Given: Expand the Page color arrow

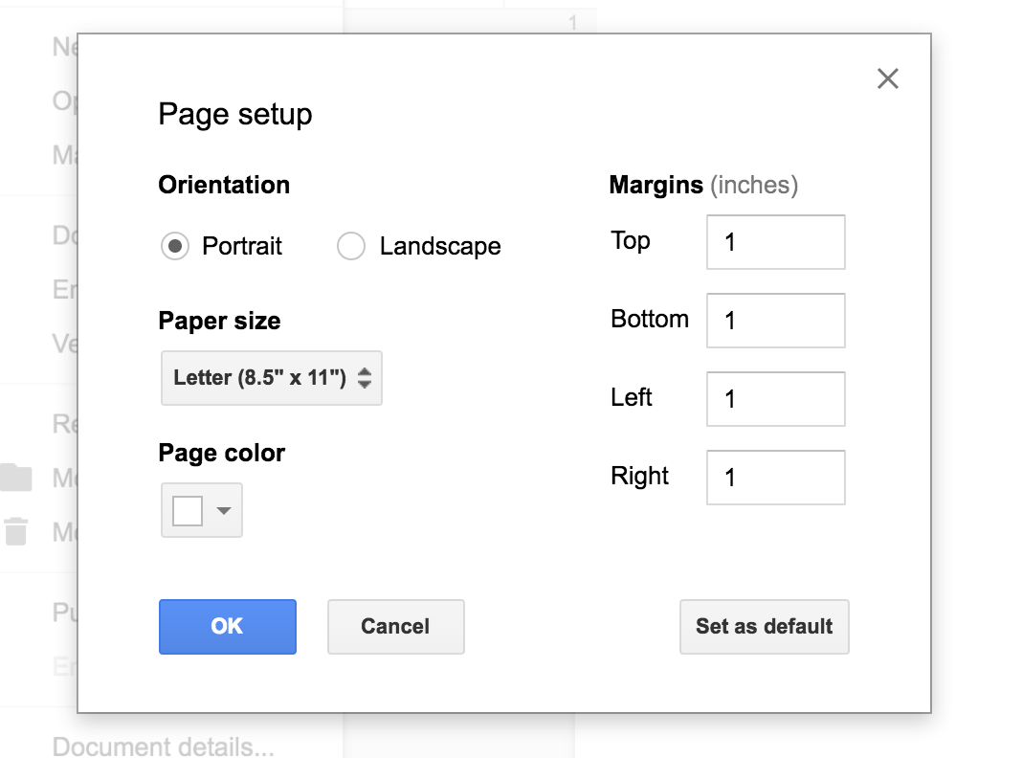Looking at the screenshot, I should coord(224,511).
